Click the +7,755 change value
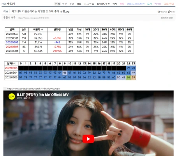 [x=57, y=47]
